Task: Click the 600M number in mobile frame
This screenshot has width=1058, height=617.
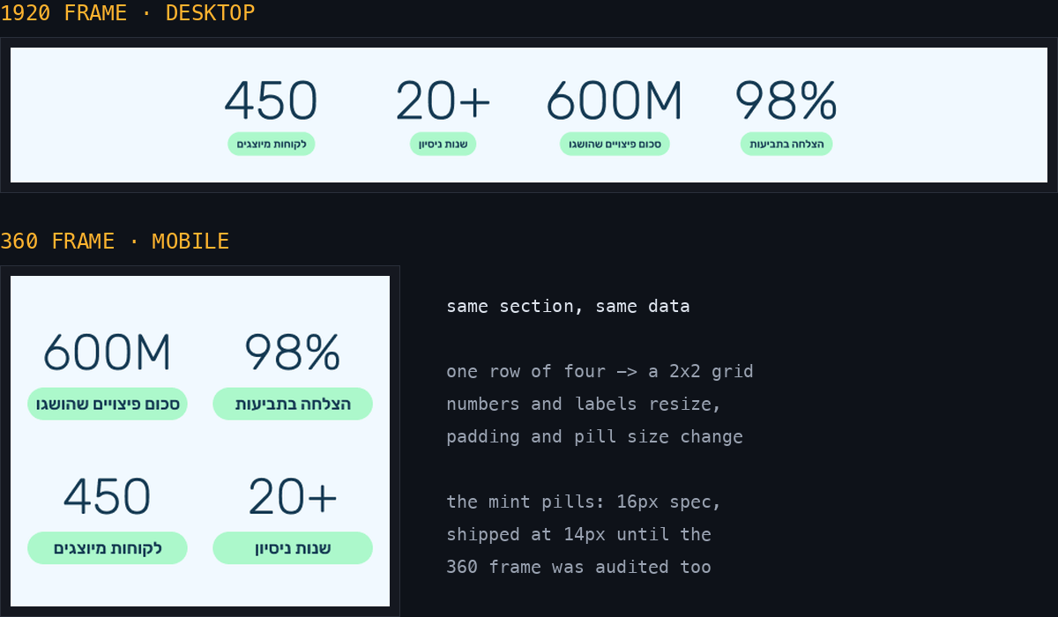Action: click(x=108, y=353)
